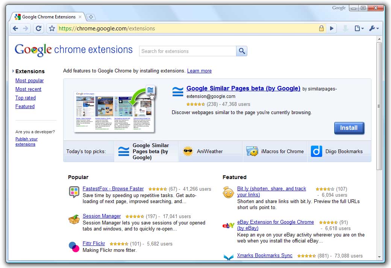Screen dimensions: 391x268
Task: Click the FastestFox extension icon
Action: tap(74, 192)
